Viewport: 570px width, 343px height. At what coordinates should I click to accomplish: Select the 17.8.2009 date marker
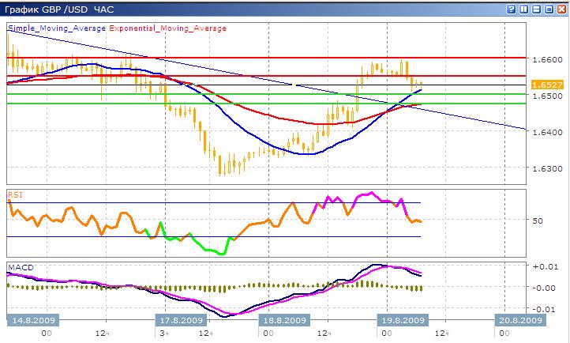point(180,320)
